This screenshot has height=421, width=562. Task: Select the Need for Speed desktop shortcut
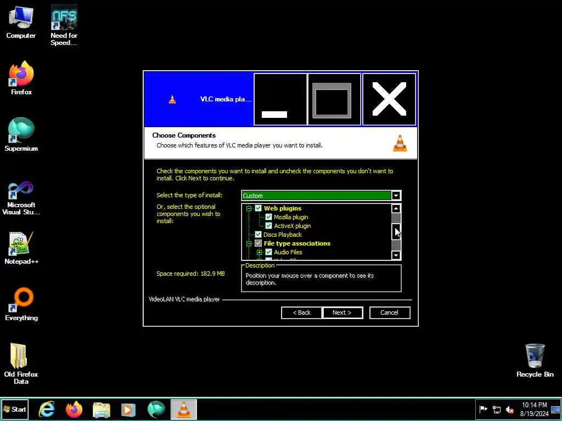[x=64, y=25]
